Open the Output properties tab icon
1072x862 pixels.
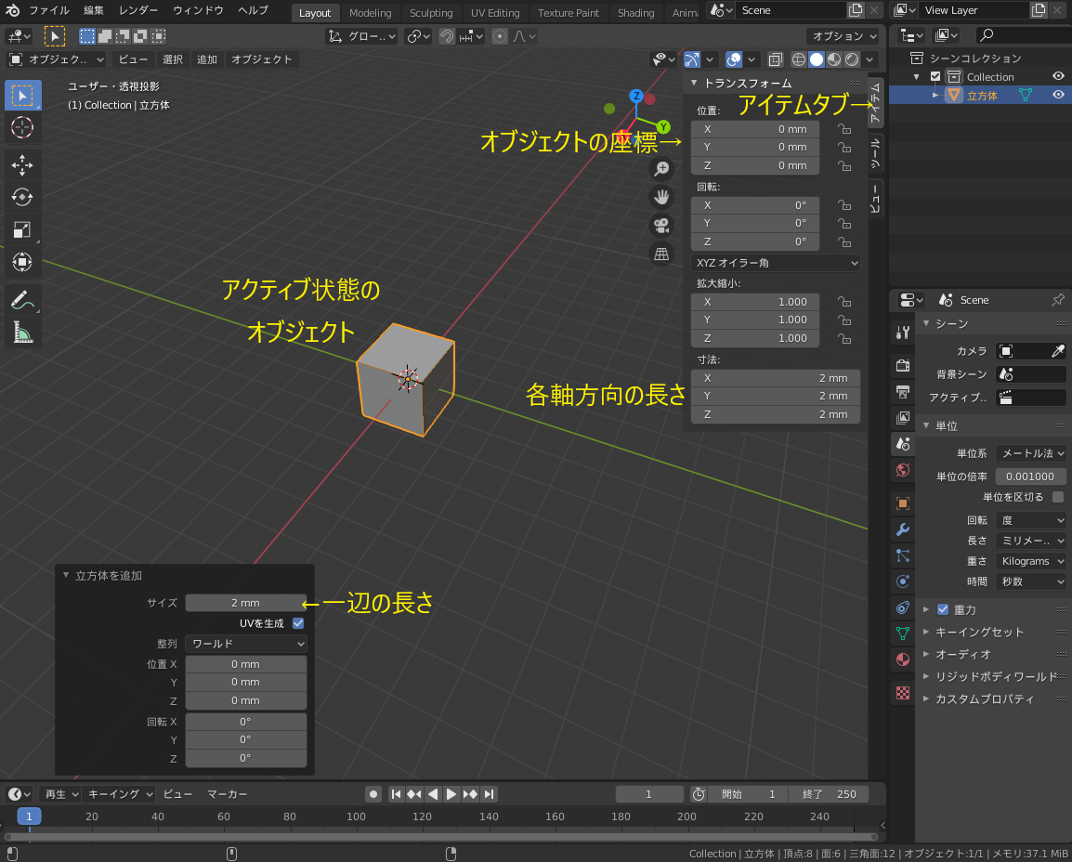coord(902,392)
